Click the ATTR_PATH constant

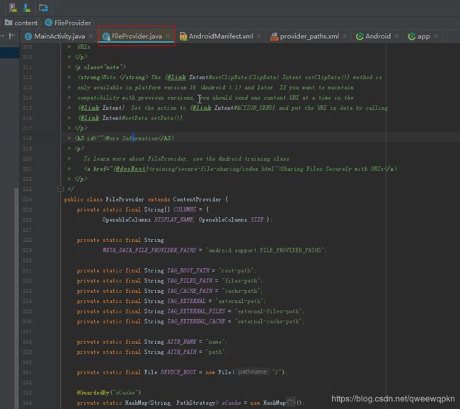coord(182,352)
